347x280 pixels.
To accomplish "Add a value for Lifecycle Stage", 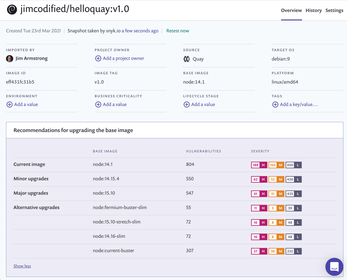I will (x=203, y=105).
